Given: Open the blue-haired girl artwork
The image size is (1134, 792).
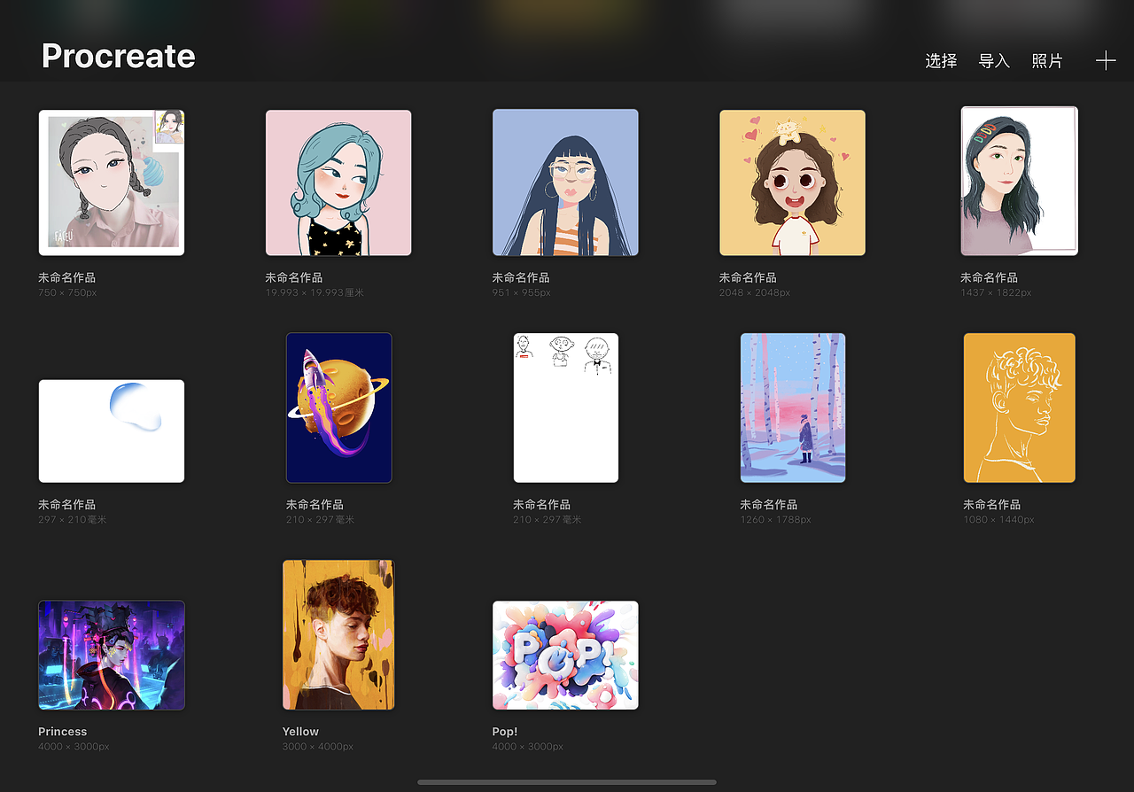Looking at the screenshot, I should click(565, 182).
